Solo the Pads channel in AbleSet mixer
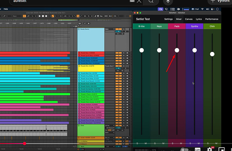Screen dimensions: 232x151 tap(172, 143)
